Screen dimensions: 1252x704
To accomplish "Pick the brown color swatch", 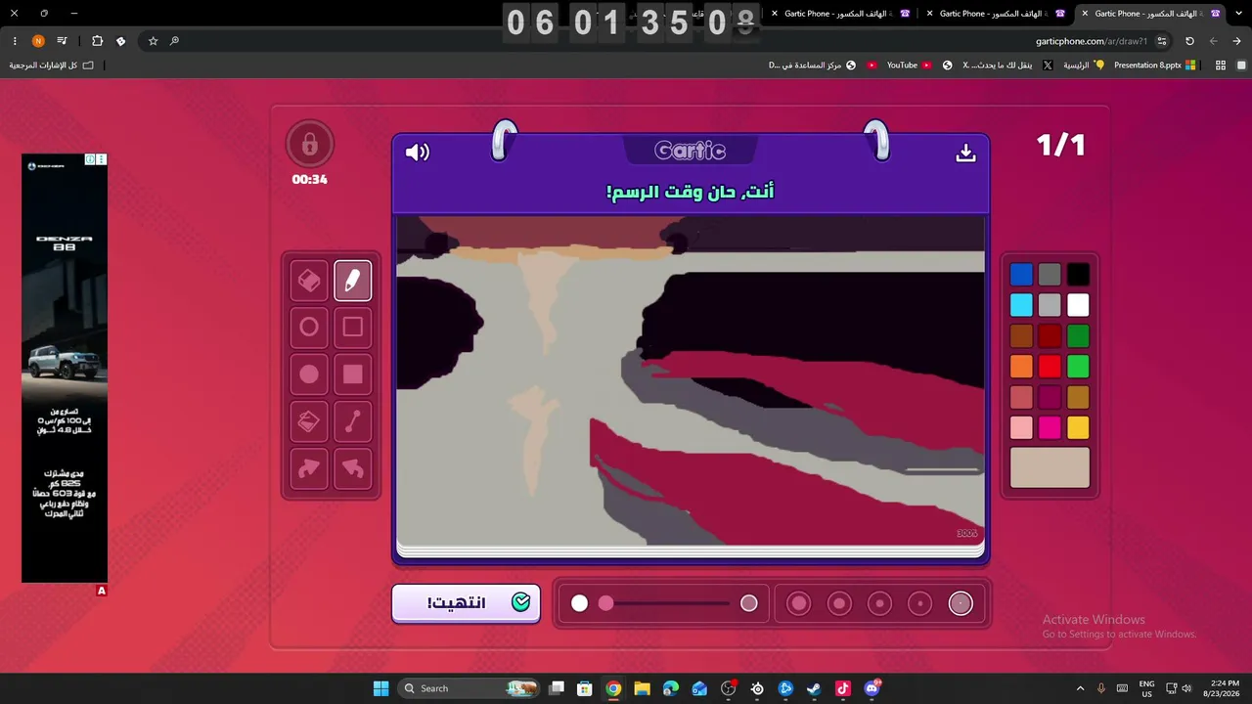I will pyautogui.click(x=1021, y=336).
